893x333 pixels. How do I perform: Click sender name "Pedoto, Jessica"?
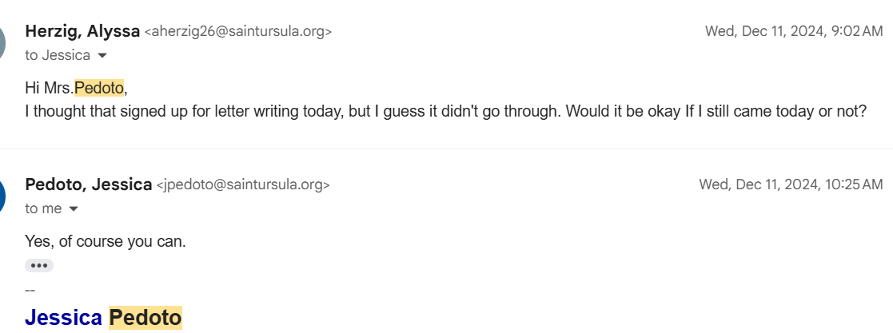point(89,184)
